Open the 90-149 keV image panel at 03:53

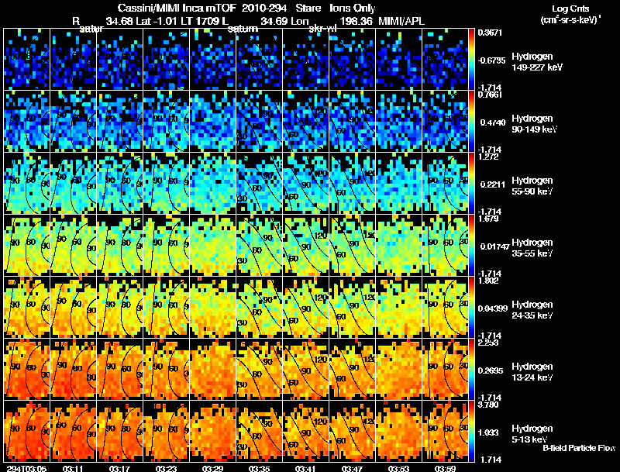pos(398,122)
